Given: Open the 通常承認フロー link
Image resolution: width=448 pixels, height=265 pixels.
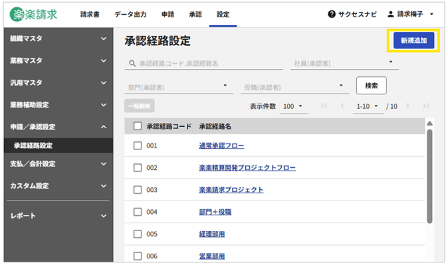Looking at the screenshot, I should [x=221, y=145].
